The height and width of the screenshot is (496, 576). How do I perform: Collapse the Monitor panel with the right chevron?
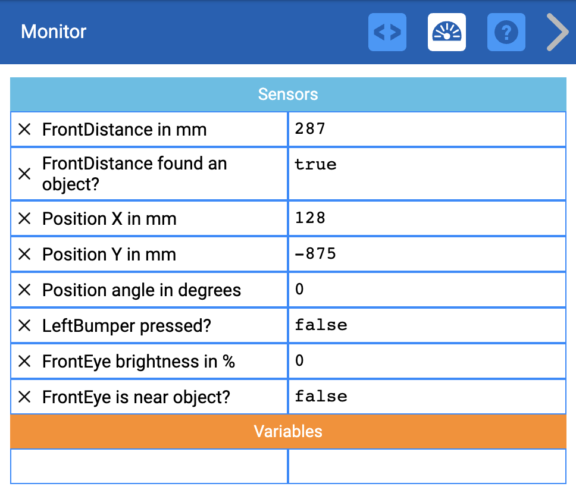(x=557, y=32)
